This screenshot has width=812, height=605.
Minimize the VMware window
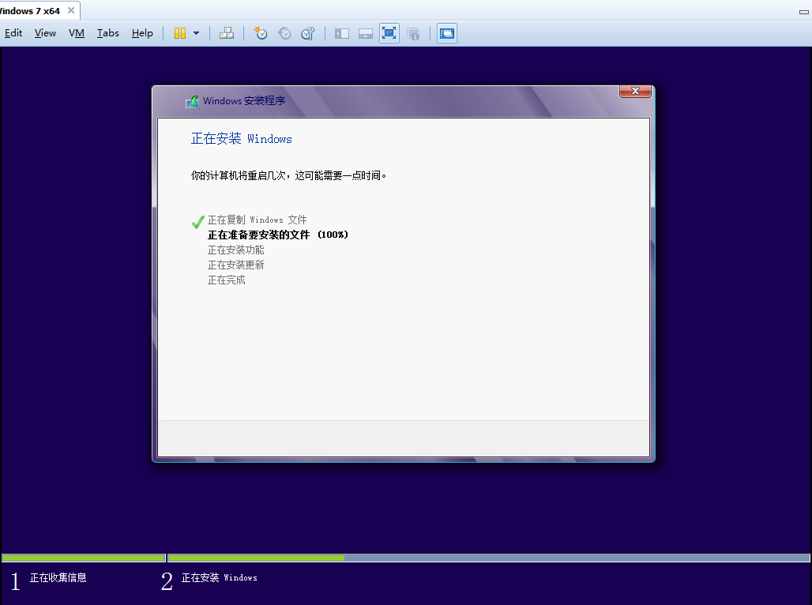click(804, 11)
